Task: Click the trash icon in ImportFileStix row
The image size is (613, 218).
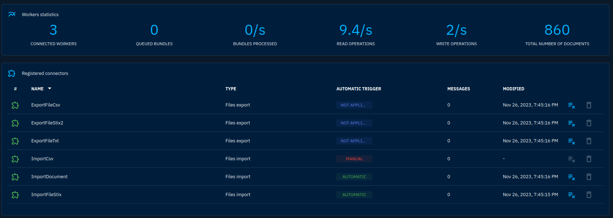Action: (589, 195)
